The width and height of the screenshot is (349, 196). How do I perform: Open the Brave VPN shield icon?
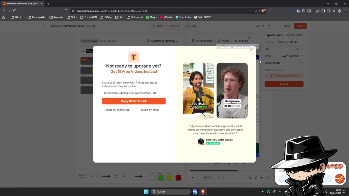click(x=339, y=11)
